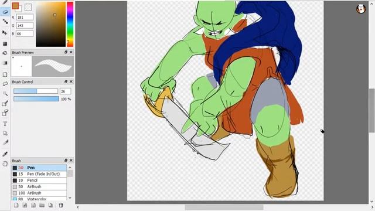This screenshot has width=375, height=211.
Task: Select the Pen brush size 50
Action: coord(39,168)
